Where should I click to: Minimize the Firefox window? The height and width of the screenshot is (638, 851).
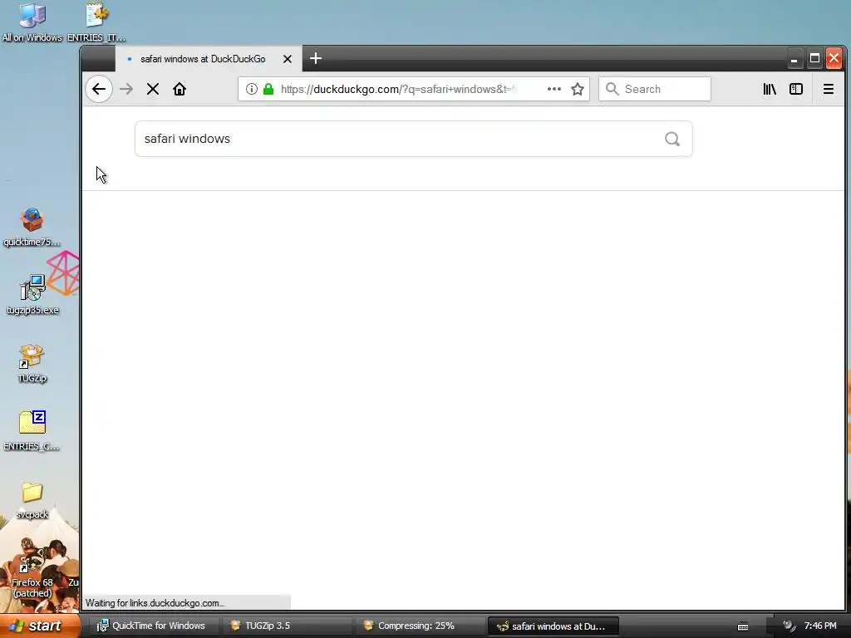794,59
